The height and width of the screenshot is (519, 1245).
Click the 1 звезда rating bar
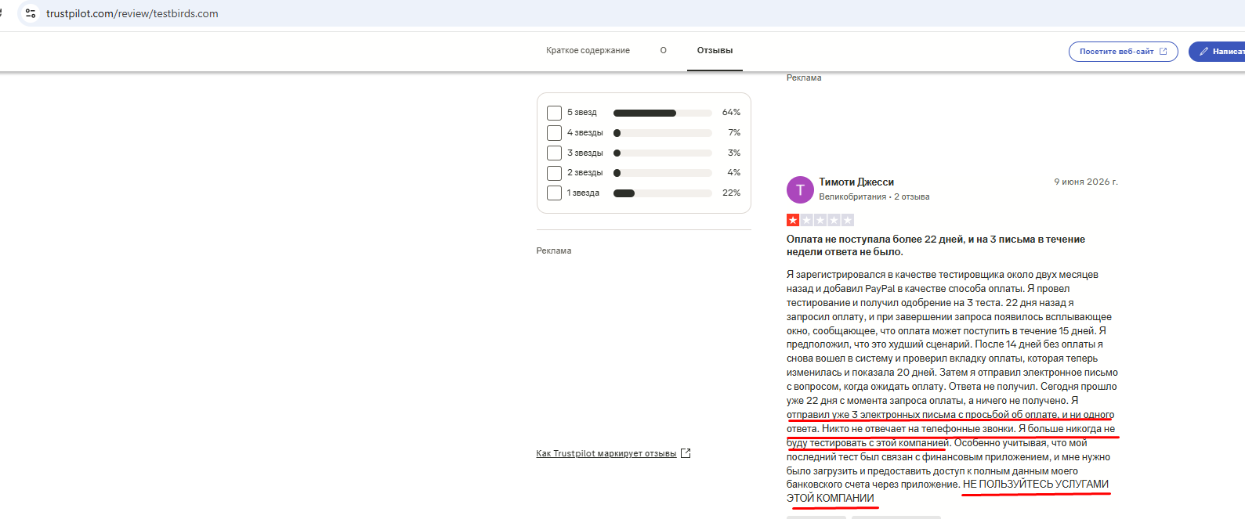(x=663, y=193)
